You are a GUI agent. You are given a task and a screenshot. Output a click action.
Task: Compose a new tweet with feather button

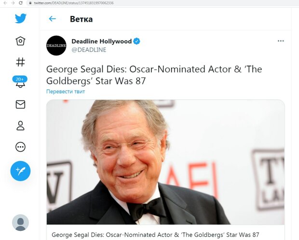point(20,171)
